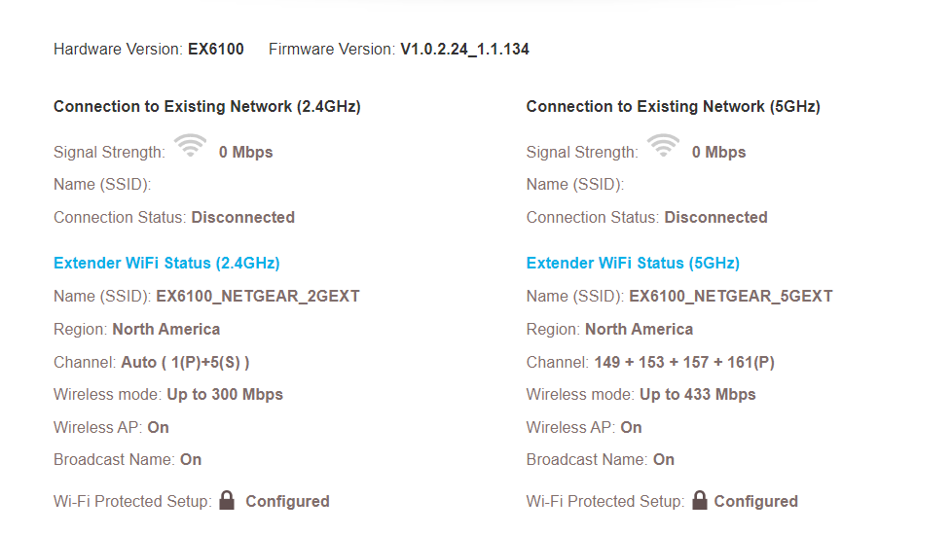The width and height of the screenshot is (952, 535).
Task: Click the 2.4GHz Disconnected connection status
Action: (x=242, y=217)
